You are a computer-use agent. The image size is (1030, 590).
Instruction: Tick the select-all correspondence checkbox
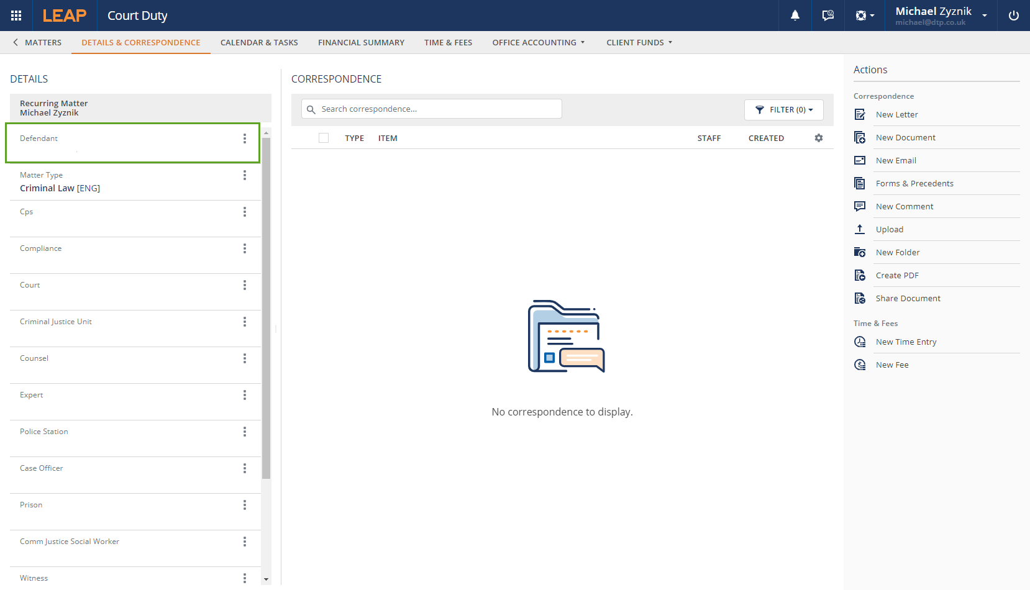pyautogui.click(x=324, y=138)
